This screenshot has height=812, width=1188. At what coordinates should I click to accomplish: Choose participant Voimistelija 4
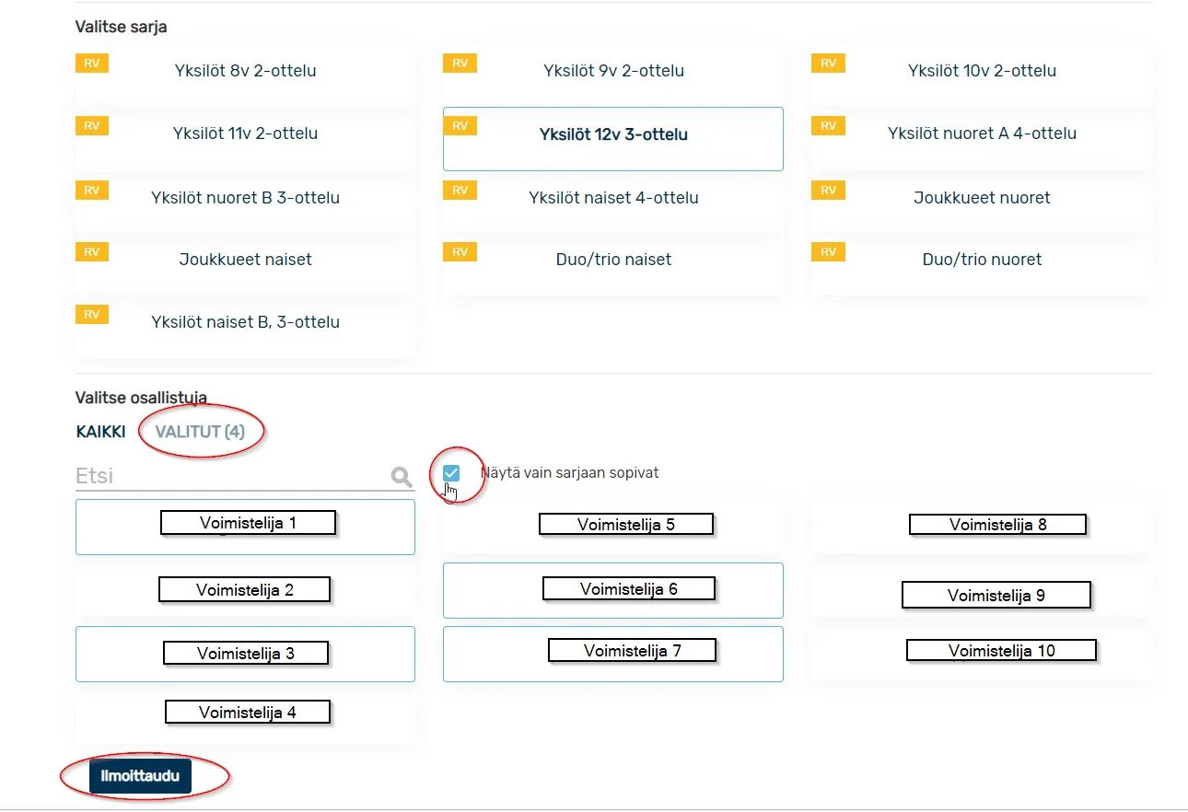[245, 716]
